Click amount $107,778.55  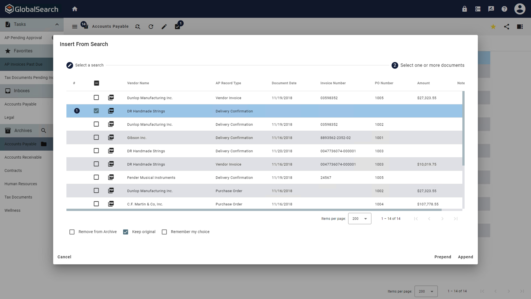click(428, 204)
